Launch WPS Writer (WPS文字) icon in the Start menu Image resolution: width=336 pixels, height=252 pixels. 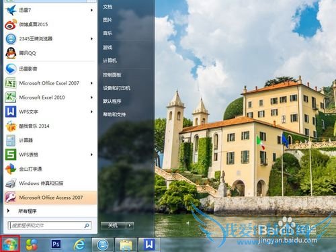(x=11, y=112)
